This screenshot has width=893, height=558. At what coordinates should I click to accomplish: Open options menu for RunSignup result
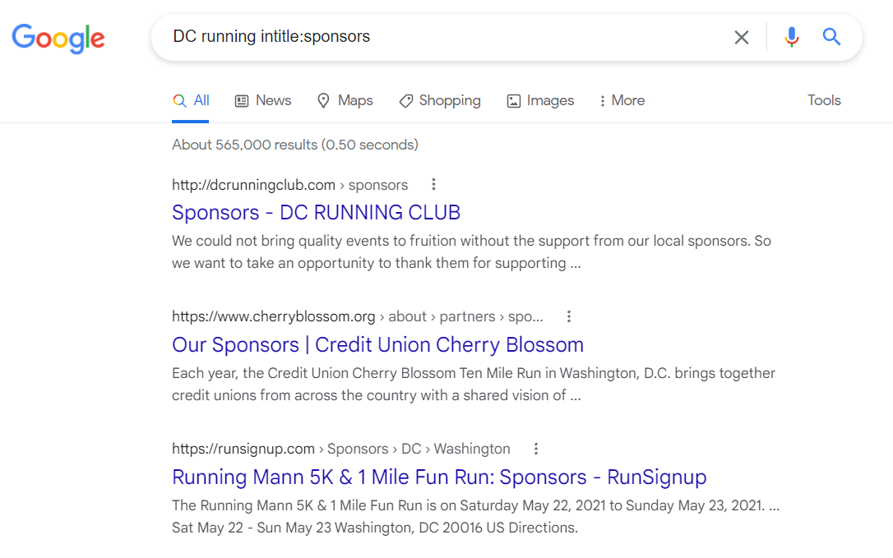pyautogui.click(x=536, y=449)
